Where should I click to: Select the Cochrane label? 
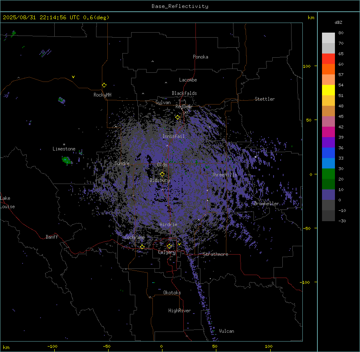click(x=134, y=237)
